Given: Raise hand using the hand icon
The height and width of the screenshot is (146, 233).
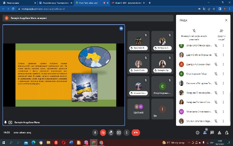Looking at the screenshot, I should click(111, 133).
